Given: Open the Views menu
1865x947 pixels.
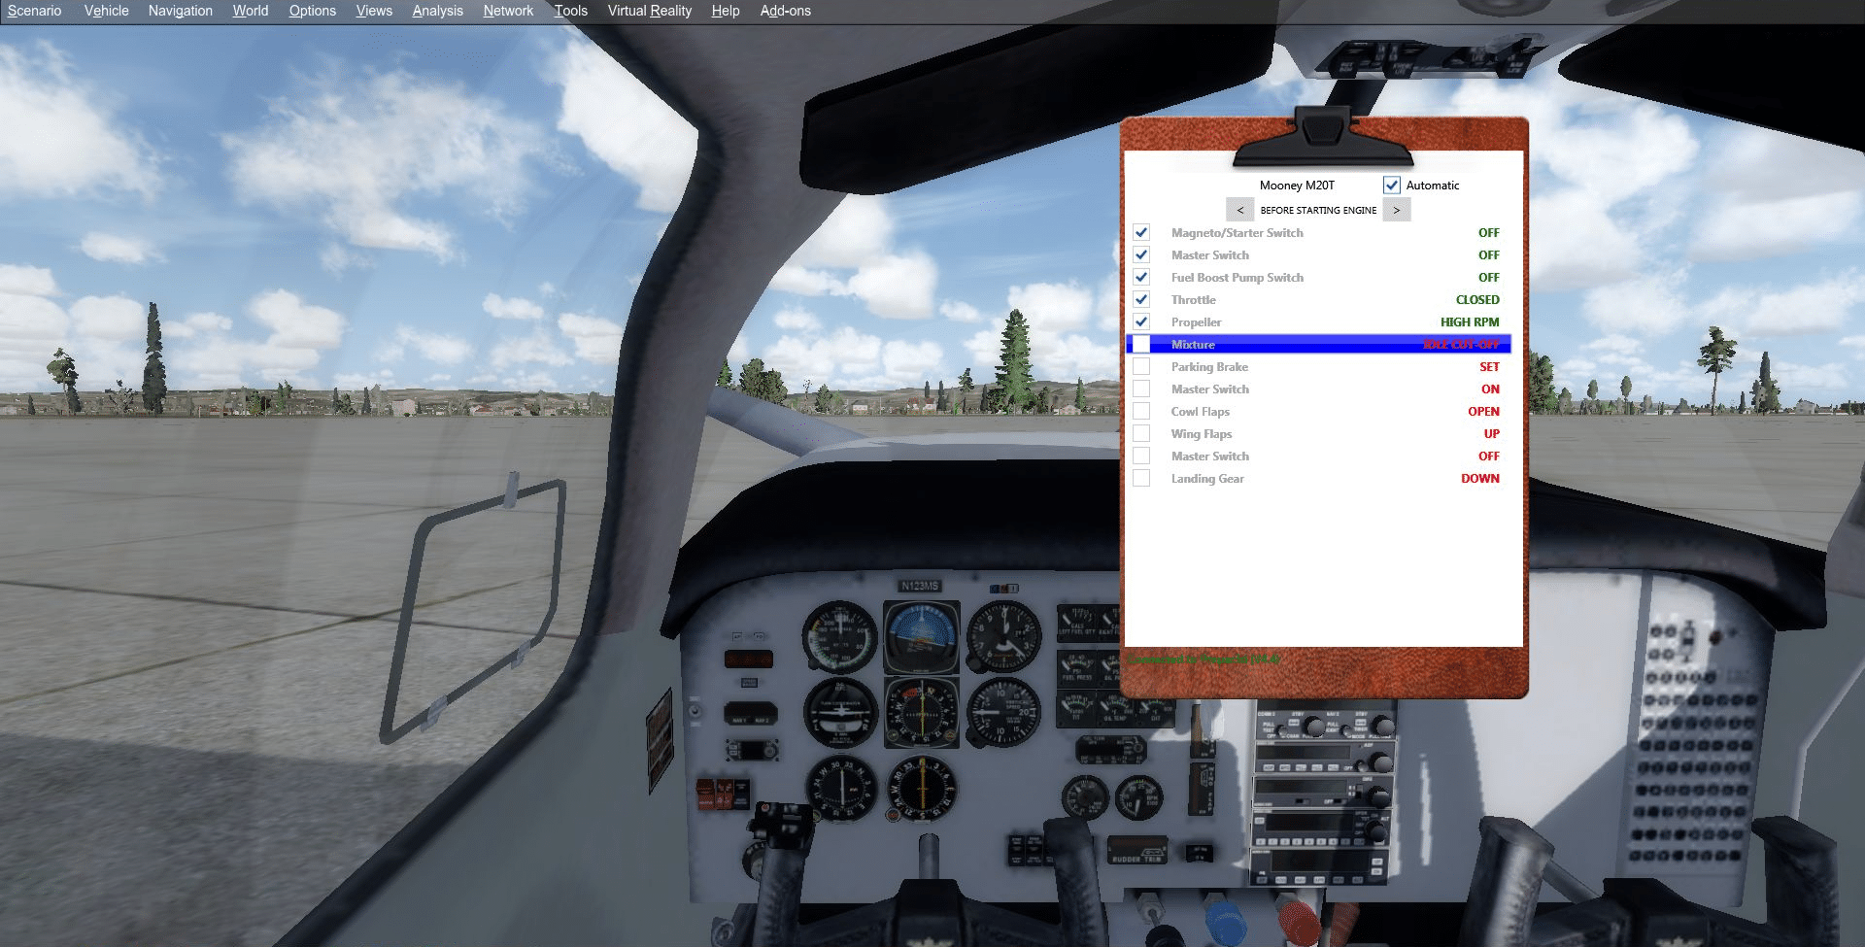Looking at the screenshot, I should pyautogui.click(x=374, y=11).
